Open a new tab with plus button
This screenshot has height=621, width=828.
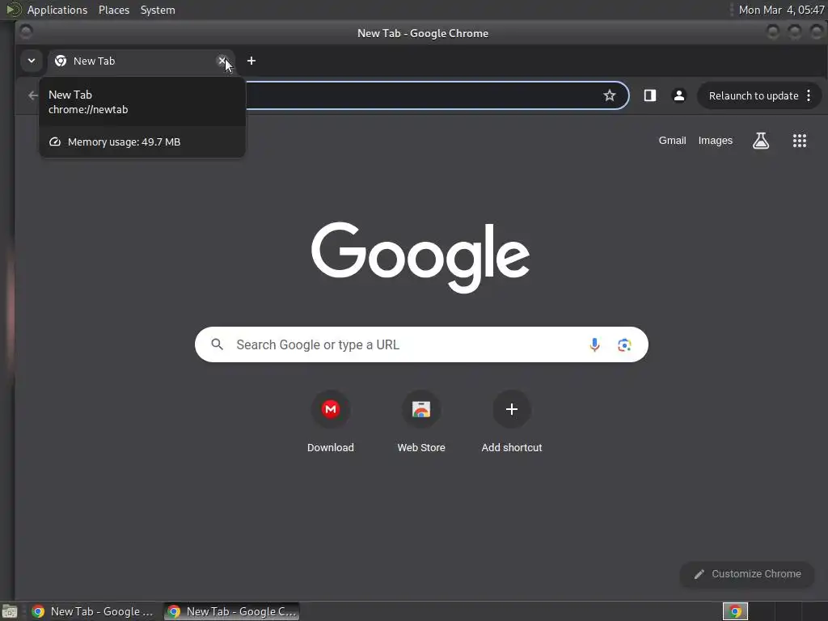point(251,61)
